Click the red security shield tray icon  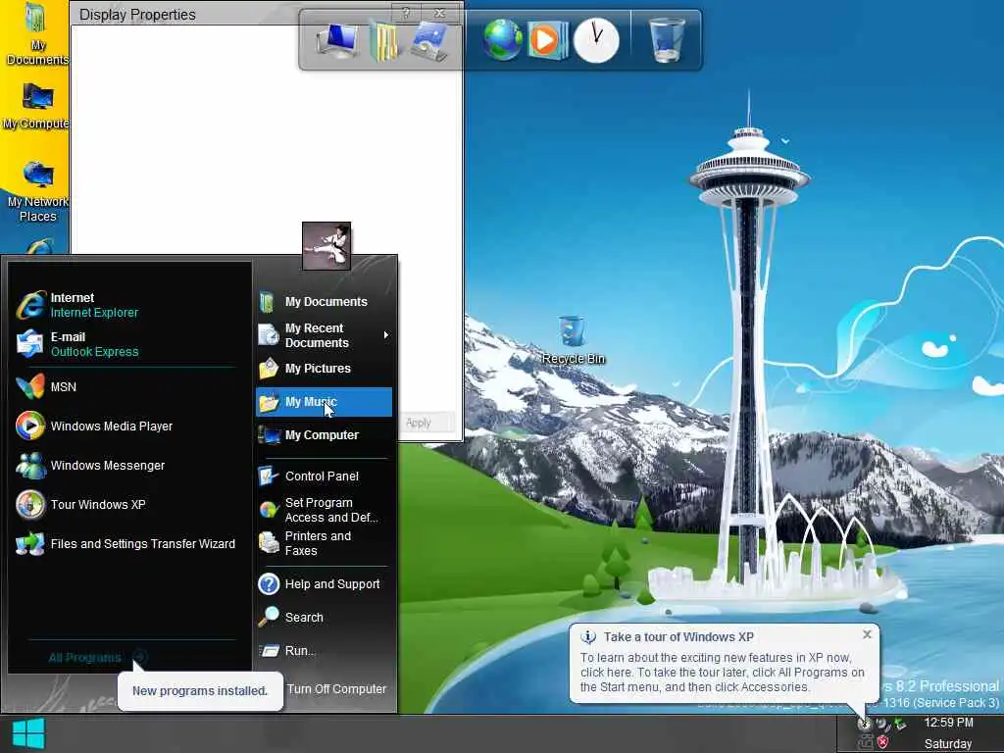883,742
